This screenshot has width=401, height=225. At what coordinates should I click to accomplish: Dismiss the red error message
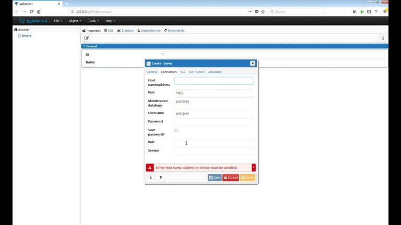click(x=253, y=168)
